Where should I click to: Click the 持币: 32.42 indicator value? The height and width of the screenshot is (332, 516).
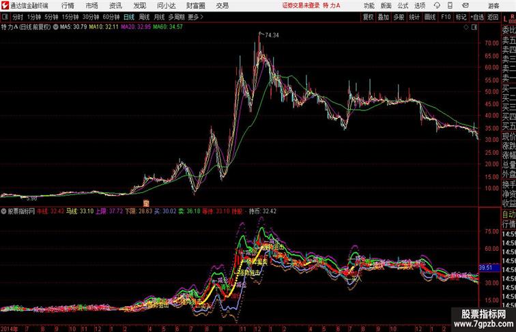pos(263,211)
